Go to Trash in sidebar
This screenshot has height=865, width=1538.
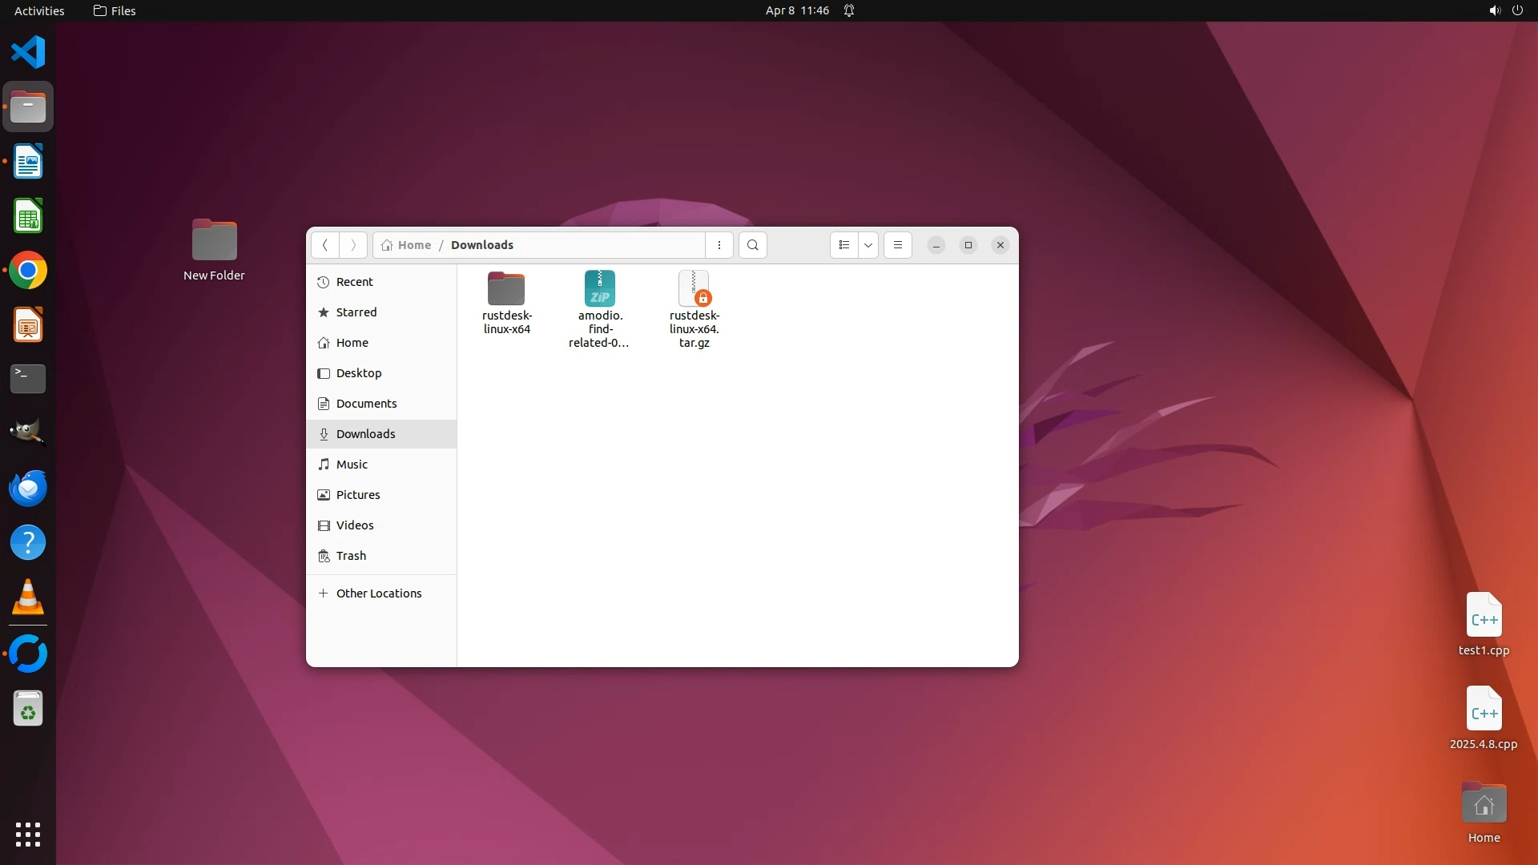click(351, 556)
